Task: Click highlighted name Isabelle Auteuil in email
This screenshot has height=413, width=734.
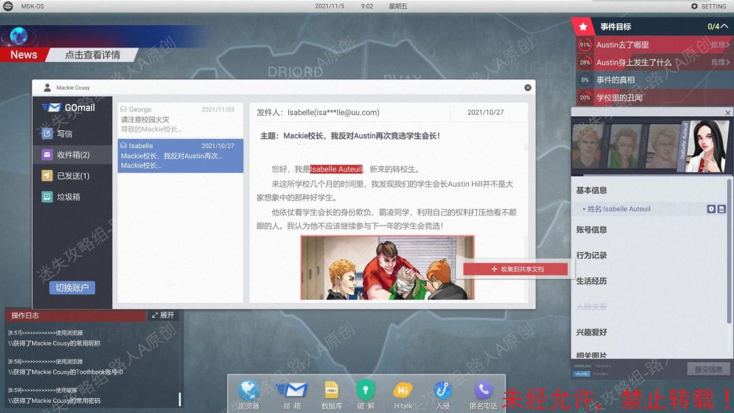Action: (x=336, y=169)
